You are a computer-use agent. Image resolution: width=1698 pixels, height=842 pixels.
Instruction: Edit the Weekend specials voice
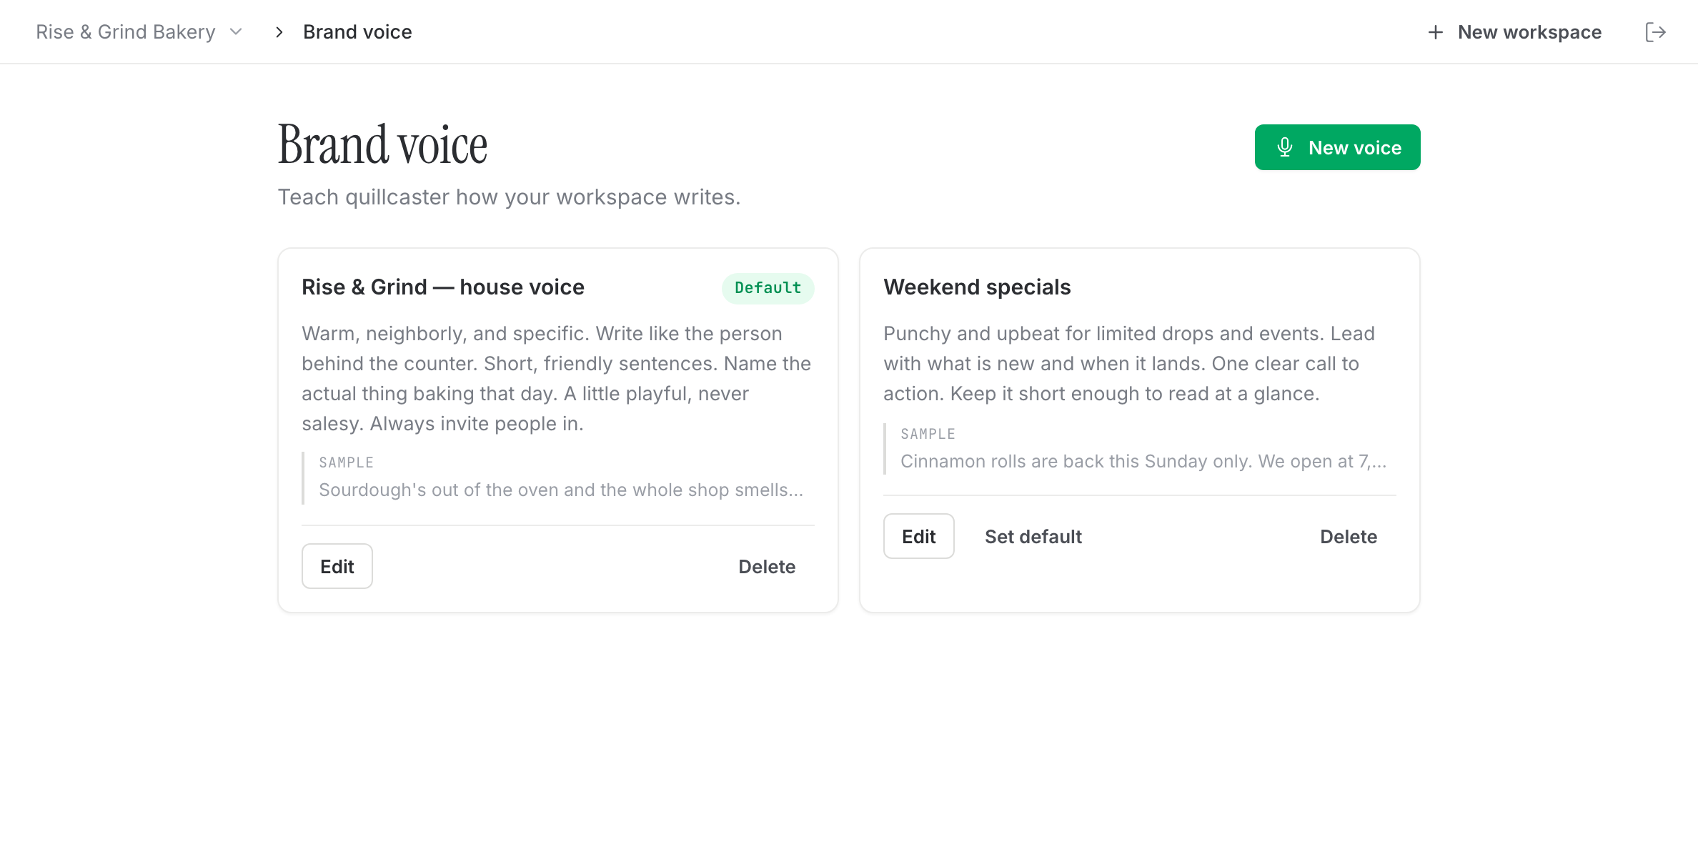(x=918, y=536)
